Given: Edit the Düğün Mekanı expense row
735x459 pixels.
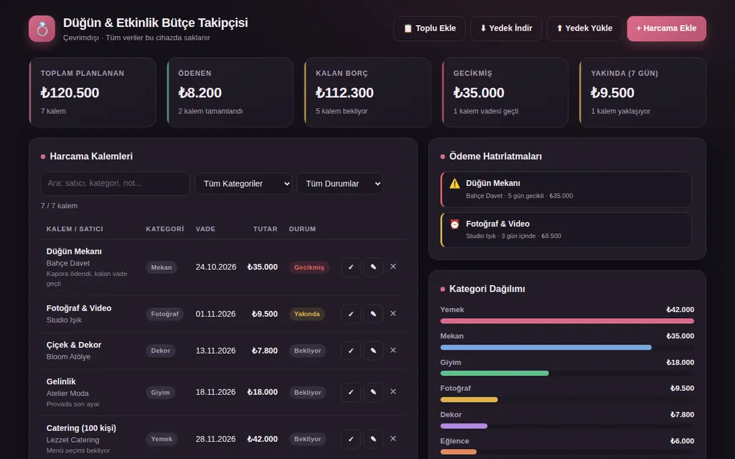Looking at the screenshot, I should 374,267.
